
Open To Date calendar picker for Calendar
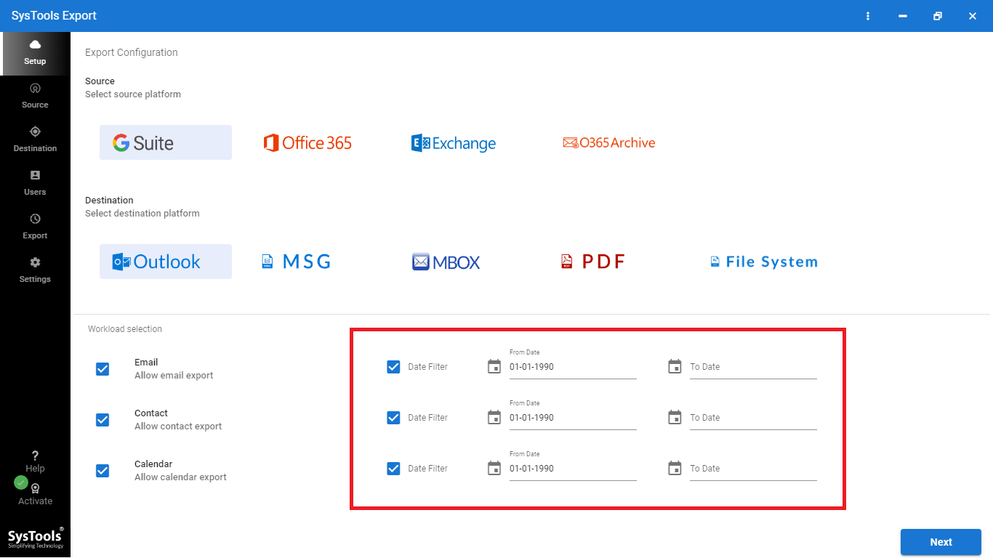[x=675, y=468]
